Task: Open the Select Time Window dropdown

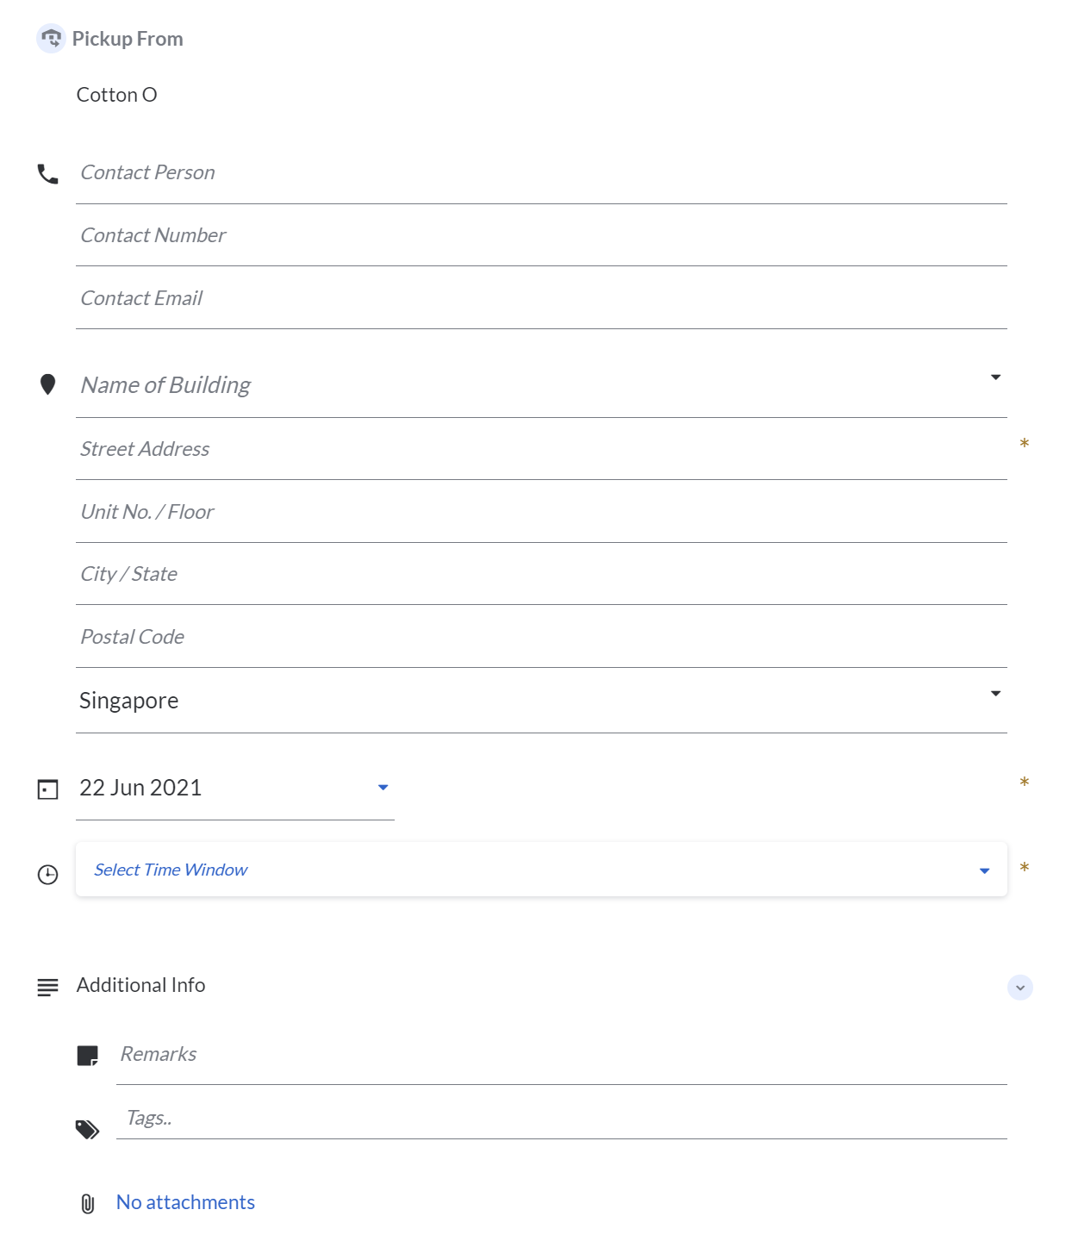Action: 984,870
